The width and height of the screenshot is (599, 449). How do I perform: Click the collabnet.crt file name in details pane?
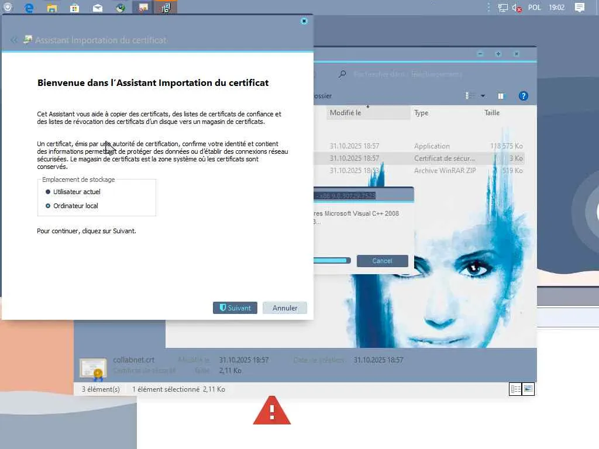[x=133, y=360]
